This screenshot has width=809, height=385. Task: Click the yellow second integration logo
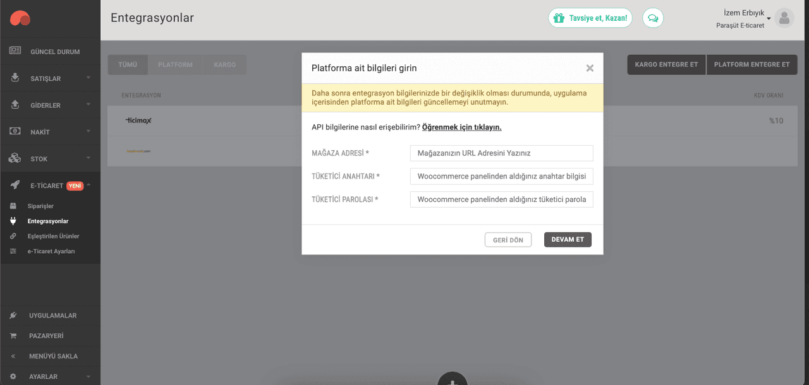coord(138,151)
